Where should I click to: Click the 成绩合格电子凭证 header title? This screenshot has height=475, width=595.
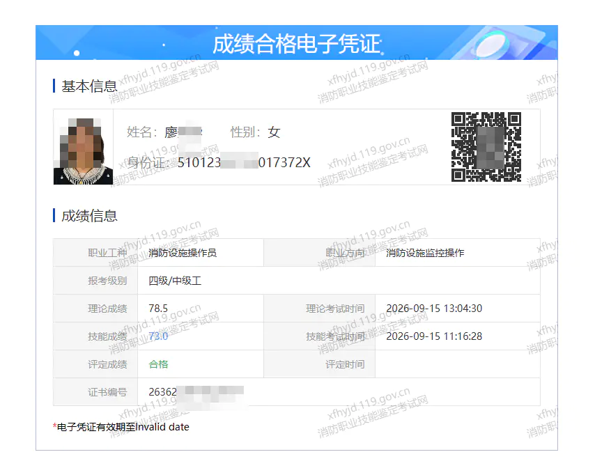tap(297, 44)
